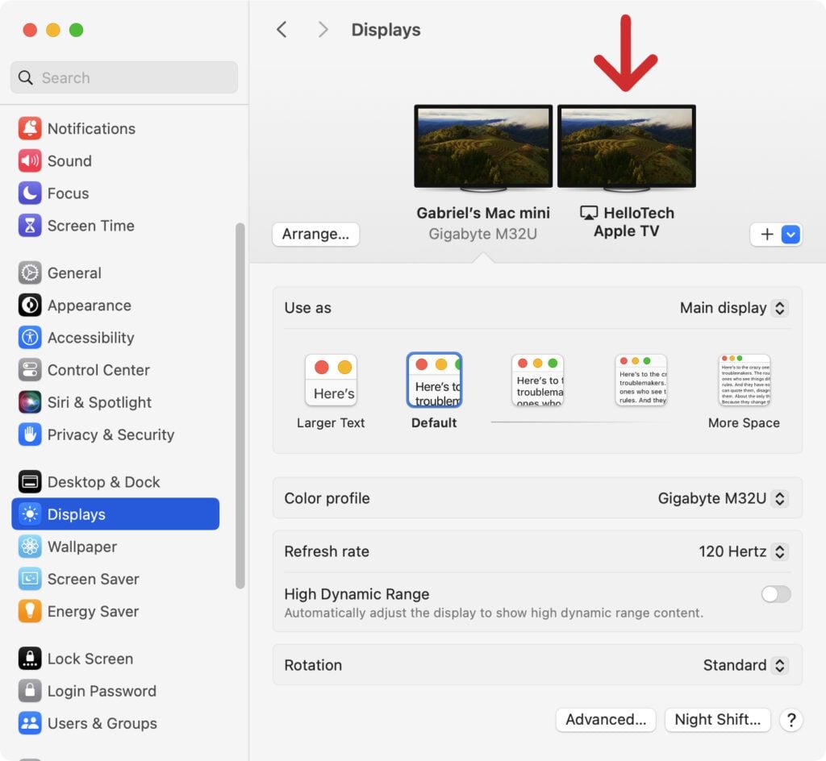
Task: Click the Control Center icon
Action: 30,370
